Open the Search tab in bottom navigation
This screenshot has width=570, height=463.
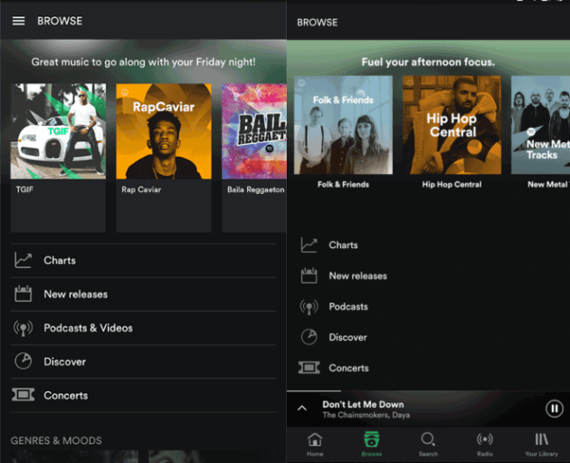[428, 444]
